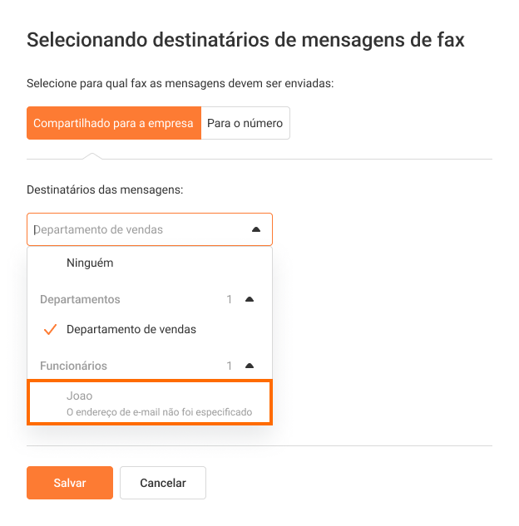Click the Funcionários item count badge
The width and height of the screenshot is (519, 526).
(230, 366)
